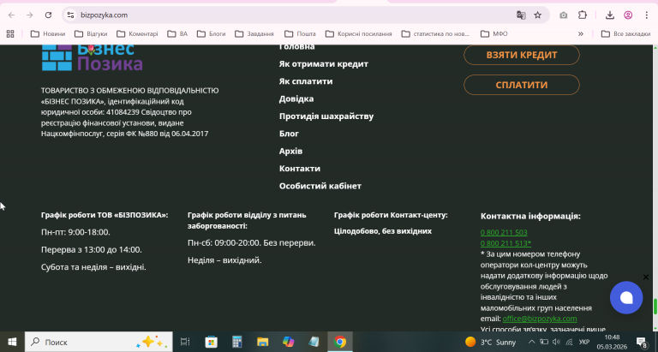Go to Як сплатити page
This screenshot has height=352, width=658.
point(306,81)
